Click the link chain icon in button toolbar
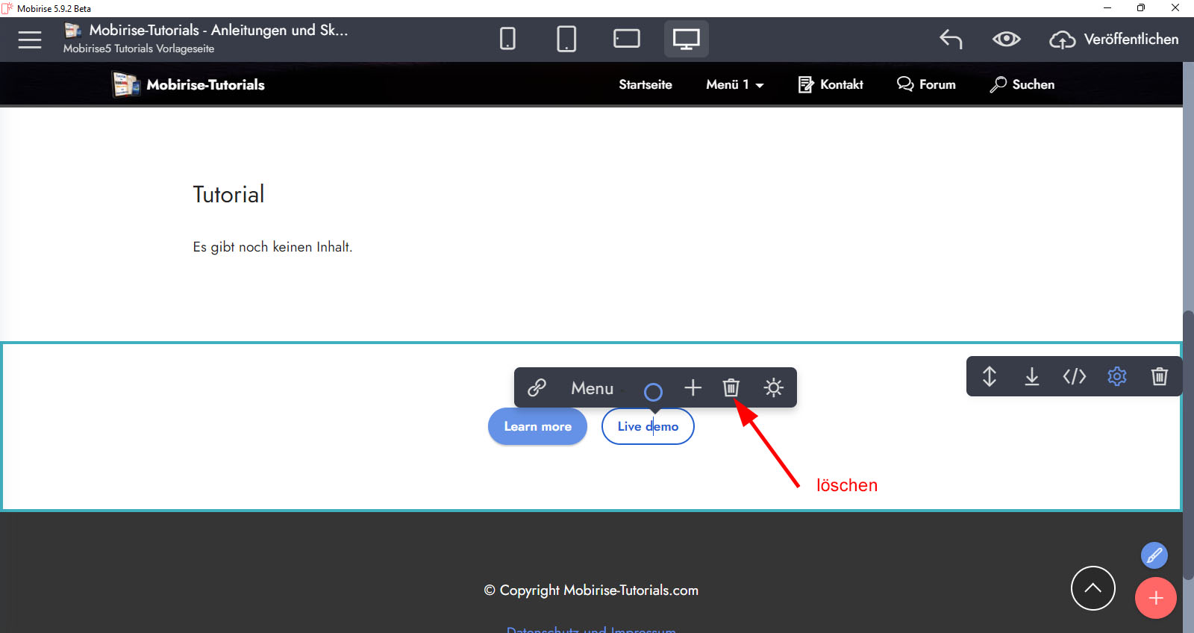The image size is (1194, 633). point(537,387)
